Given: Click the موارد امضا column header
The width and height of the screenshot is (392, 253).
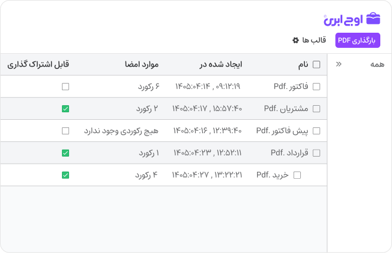Looking at the screenshot, I should click(142, 64).
